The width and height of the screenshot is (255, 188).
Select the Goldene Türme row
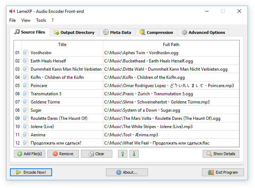(x=127, y=102)
